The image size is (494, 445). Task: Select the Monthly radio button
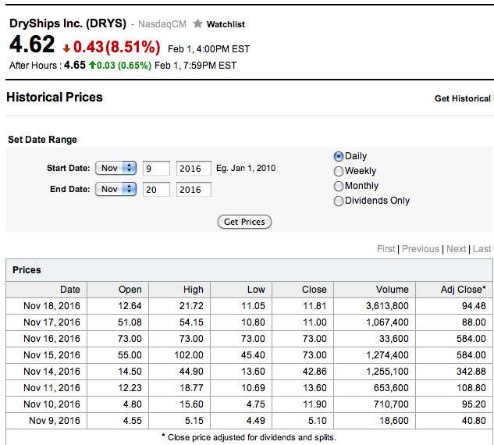pos(339,186)
